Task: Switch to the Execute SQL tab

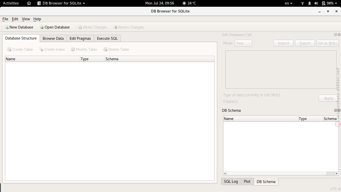Action: (107, 38)
